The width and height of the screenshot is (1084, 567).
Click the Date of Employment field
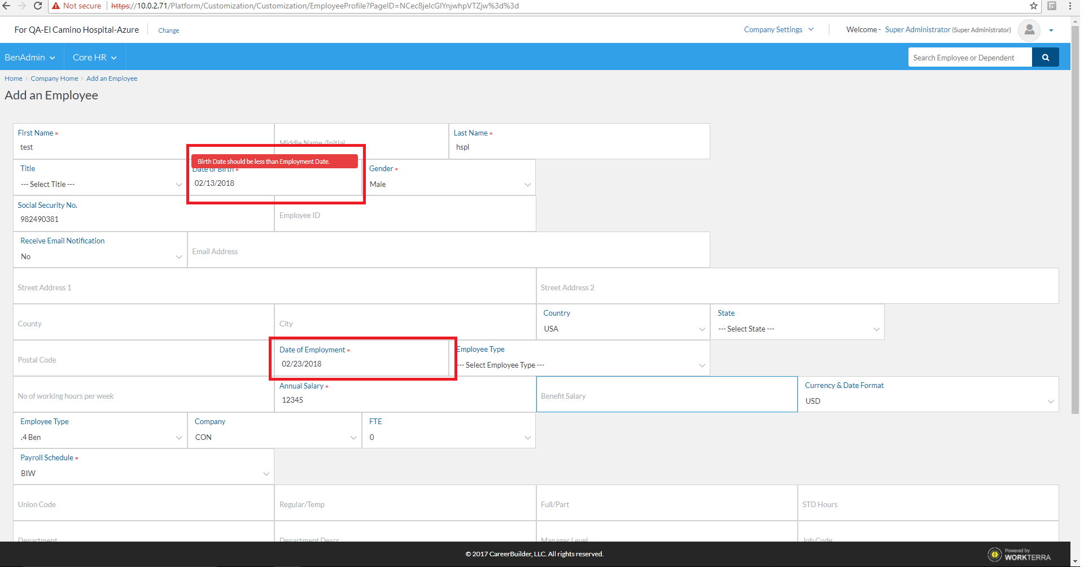pos(361,364)
